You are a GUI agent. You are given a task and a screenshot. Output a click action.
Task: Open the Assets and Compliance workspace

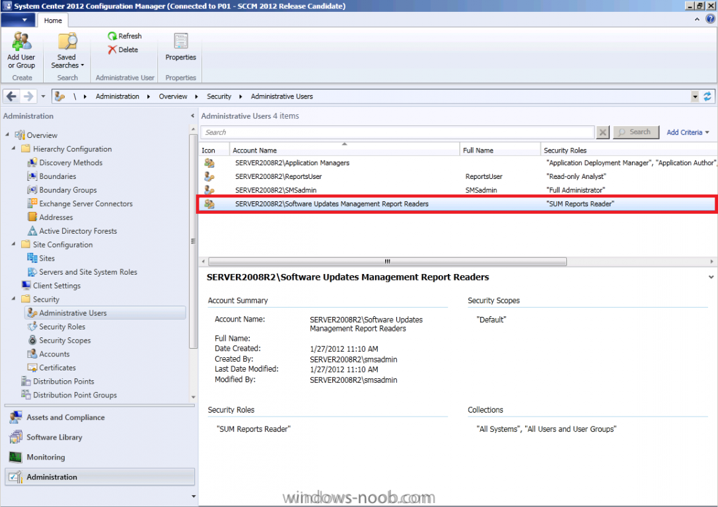point(100,417)
